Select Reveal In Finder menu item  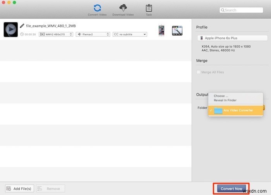point(225,100)
